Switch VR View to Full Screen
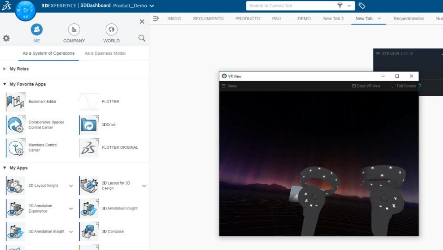This screenshot has width=443, height=250. click(404, 86)
